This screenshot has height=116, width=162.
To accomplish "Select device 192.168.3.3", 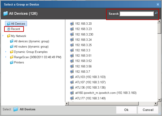I will 83,50.
